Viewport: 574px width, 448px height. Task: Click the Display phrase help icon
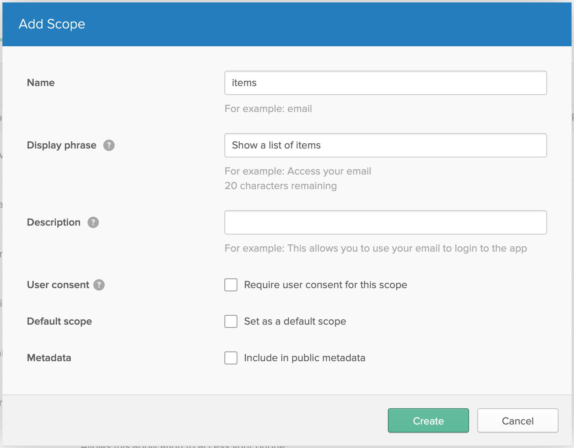[x=109, y=145]
